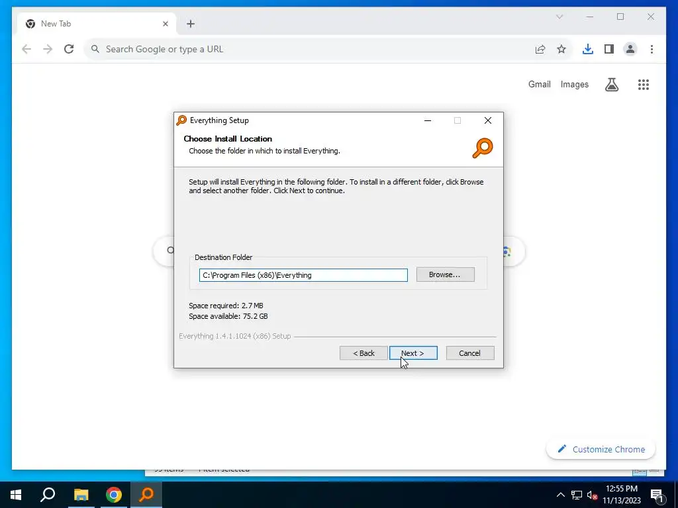This screenshot has width=678, height=508.
Task: Open Chrome three-dot menu
Action: (652, 49)
